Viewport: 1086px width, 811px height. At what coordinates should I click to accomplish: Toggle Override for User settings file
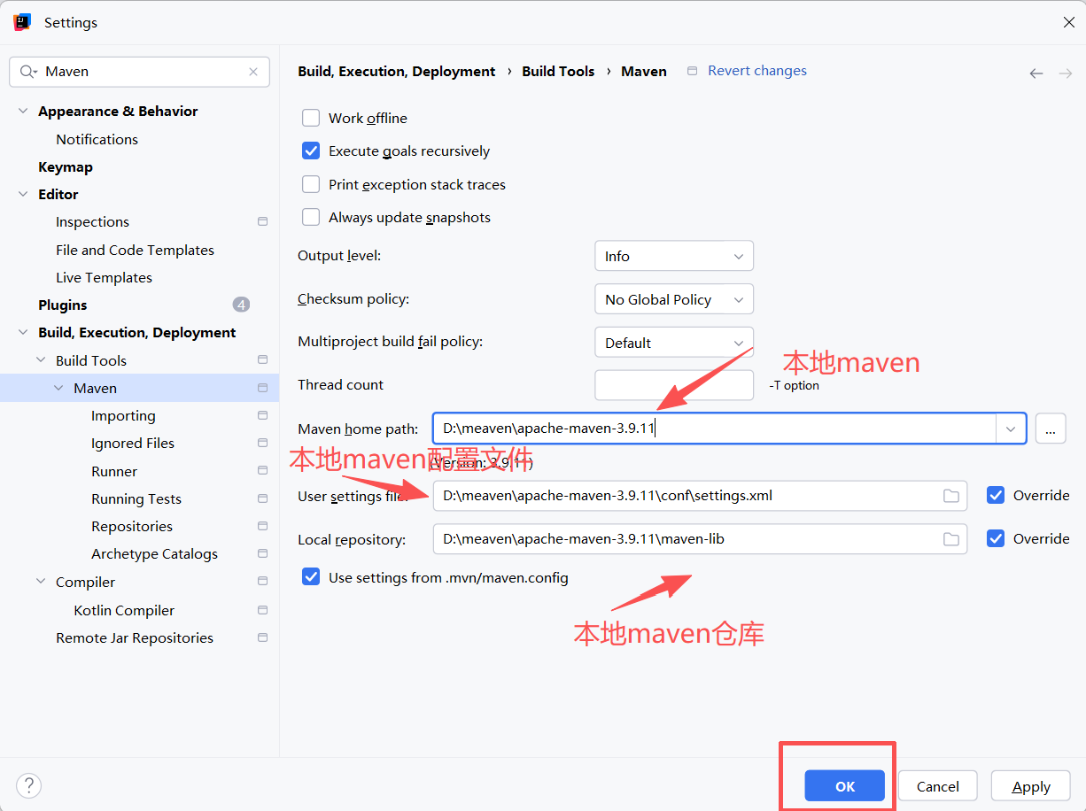point(996,495)
